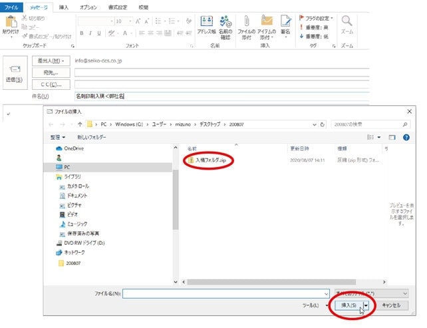
Task: Click the file name (ファイル名) input field
Action: (226, 293)
